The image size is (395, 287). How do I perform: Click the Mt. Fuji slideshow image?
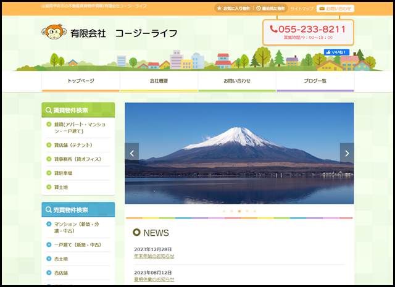239,153
